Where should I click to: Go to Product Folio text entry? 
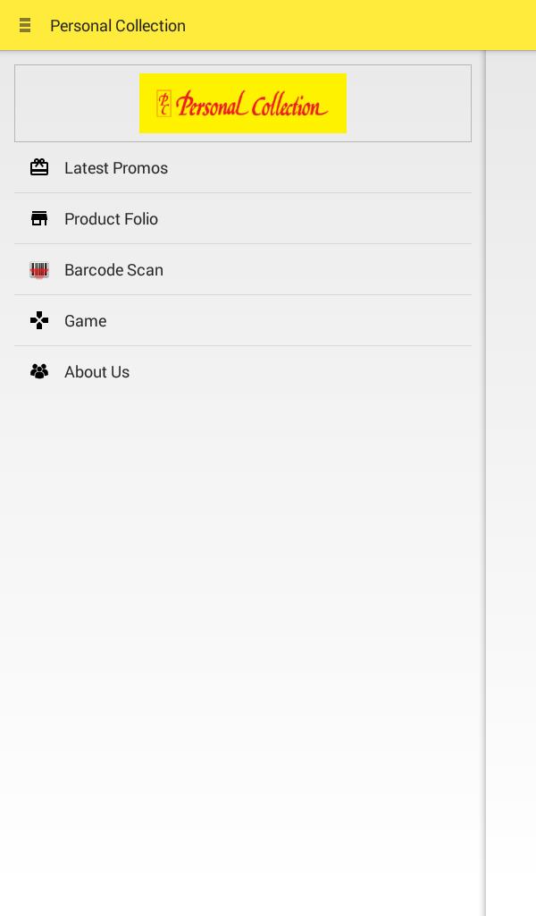pos(111,219)
